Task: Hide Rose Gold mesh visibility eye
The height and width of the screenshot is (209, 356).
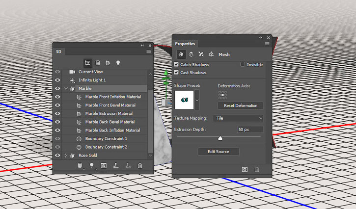Action: (x=57, y=156)
